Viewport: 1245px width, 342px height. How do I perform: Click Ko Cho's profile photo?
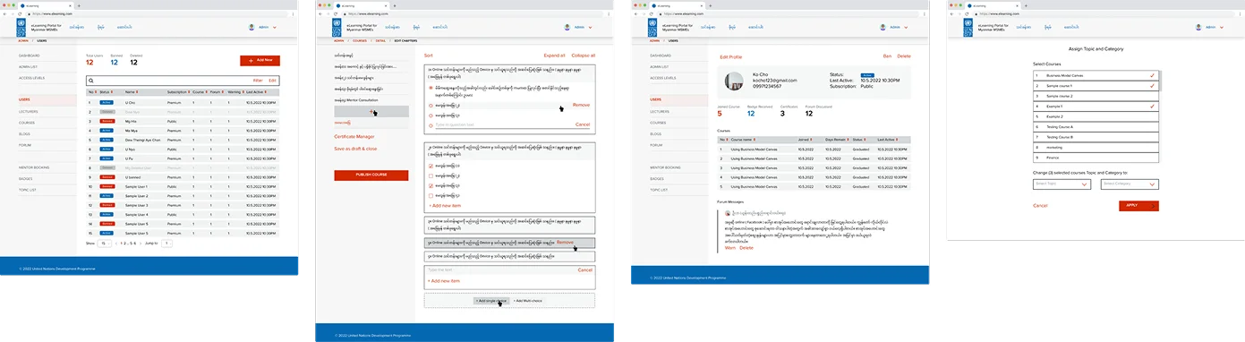pyautogui.click(x=734, y=81)
